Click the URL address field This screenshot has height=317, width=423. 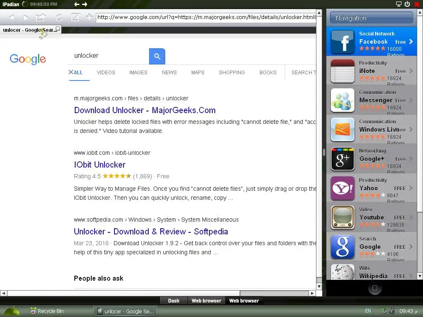pos(206,17)
